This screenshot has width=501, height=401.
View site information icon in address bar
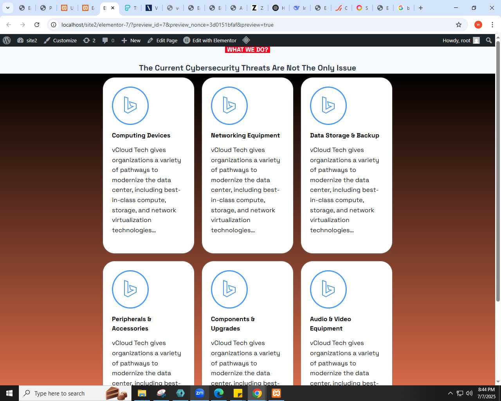(54, 25)
